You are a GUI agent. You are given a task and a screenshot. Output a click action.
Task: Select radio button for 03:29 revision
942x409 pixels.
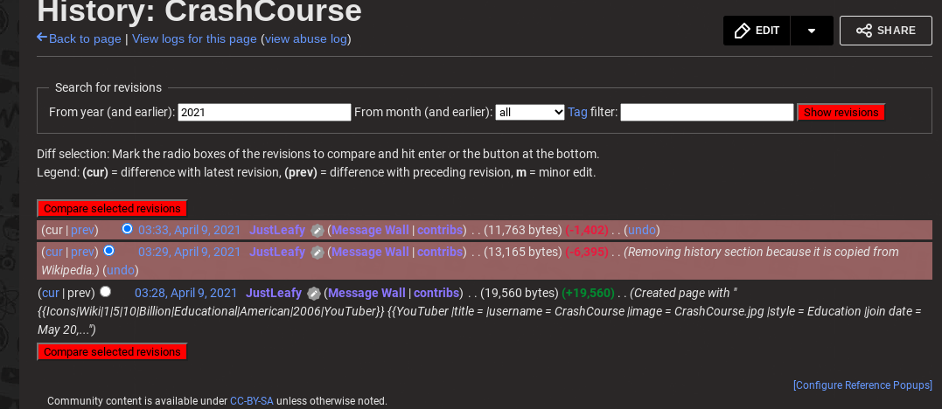pyautogui.click(x=108, y=251)
